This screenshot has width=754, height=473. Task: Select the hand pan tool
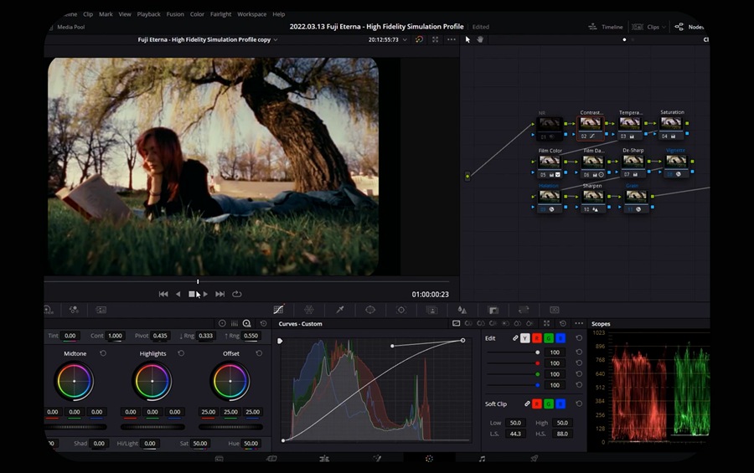pyautogui.click(x=480, y=39)
